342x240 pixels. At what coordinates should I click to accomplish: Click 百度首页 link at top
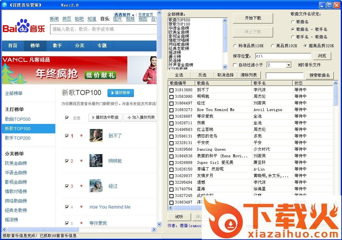(146, 14)
